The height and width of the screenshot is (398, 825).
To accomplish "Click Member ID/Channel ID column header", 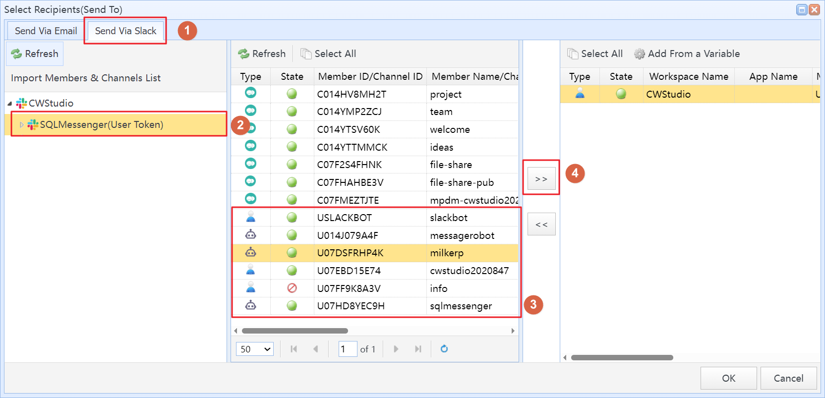I will (370, 76).
